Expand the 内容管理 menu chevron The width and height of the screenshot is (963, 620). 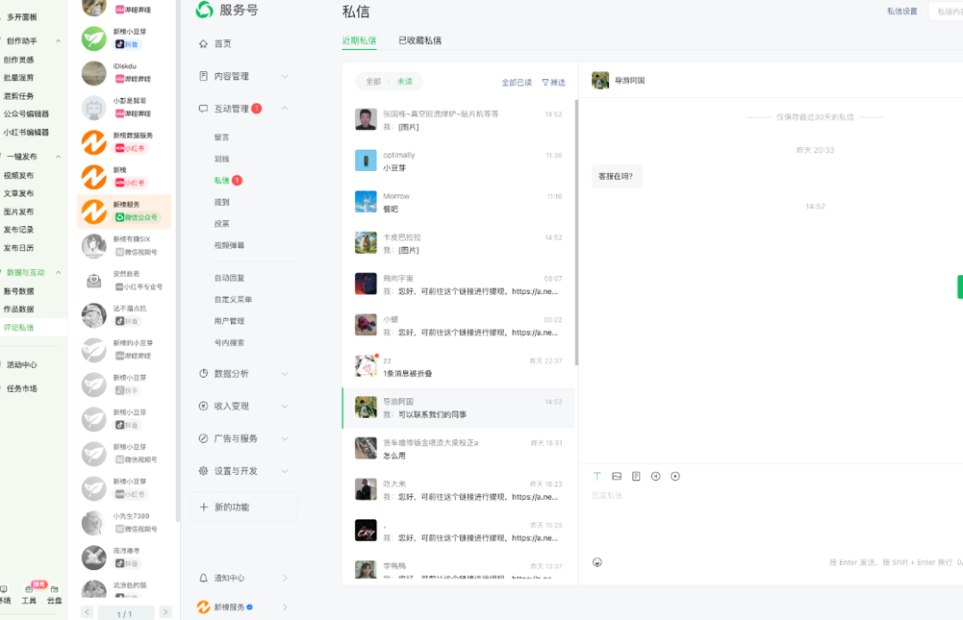pyautogui.click(x=284, y=77)
